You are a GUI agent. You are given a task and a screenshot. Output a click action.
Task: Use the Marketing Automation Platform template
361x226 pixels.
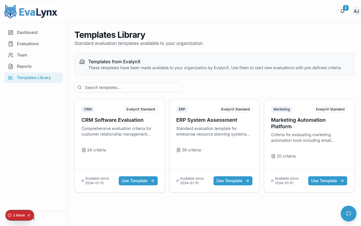coord(328,181)
